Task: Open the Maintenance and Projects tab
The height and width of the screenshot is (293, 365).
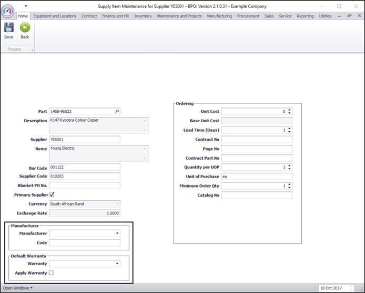Action: click(x=179, y=16)
